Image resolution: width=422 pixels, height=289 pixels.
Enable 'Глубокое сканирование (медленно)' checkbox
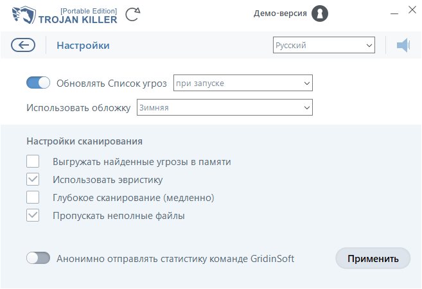tap(33, 197)
